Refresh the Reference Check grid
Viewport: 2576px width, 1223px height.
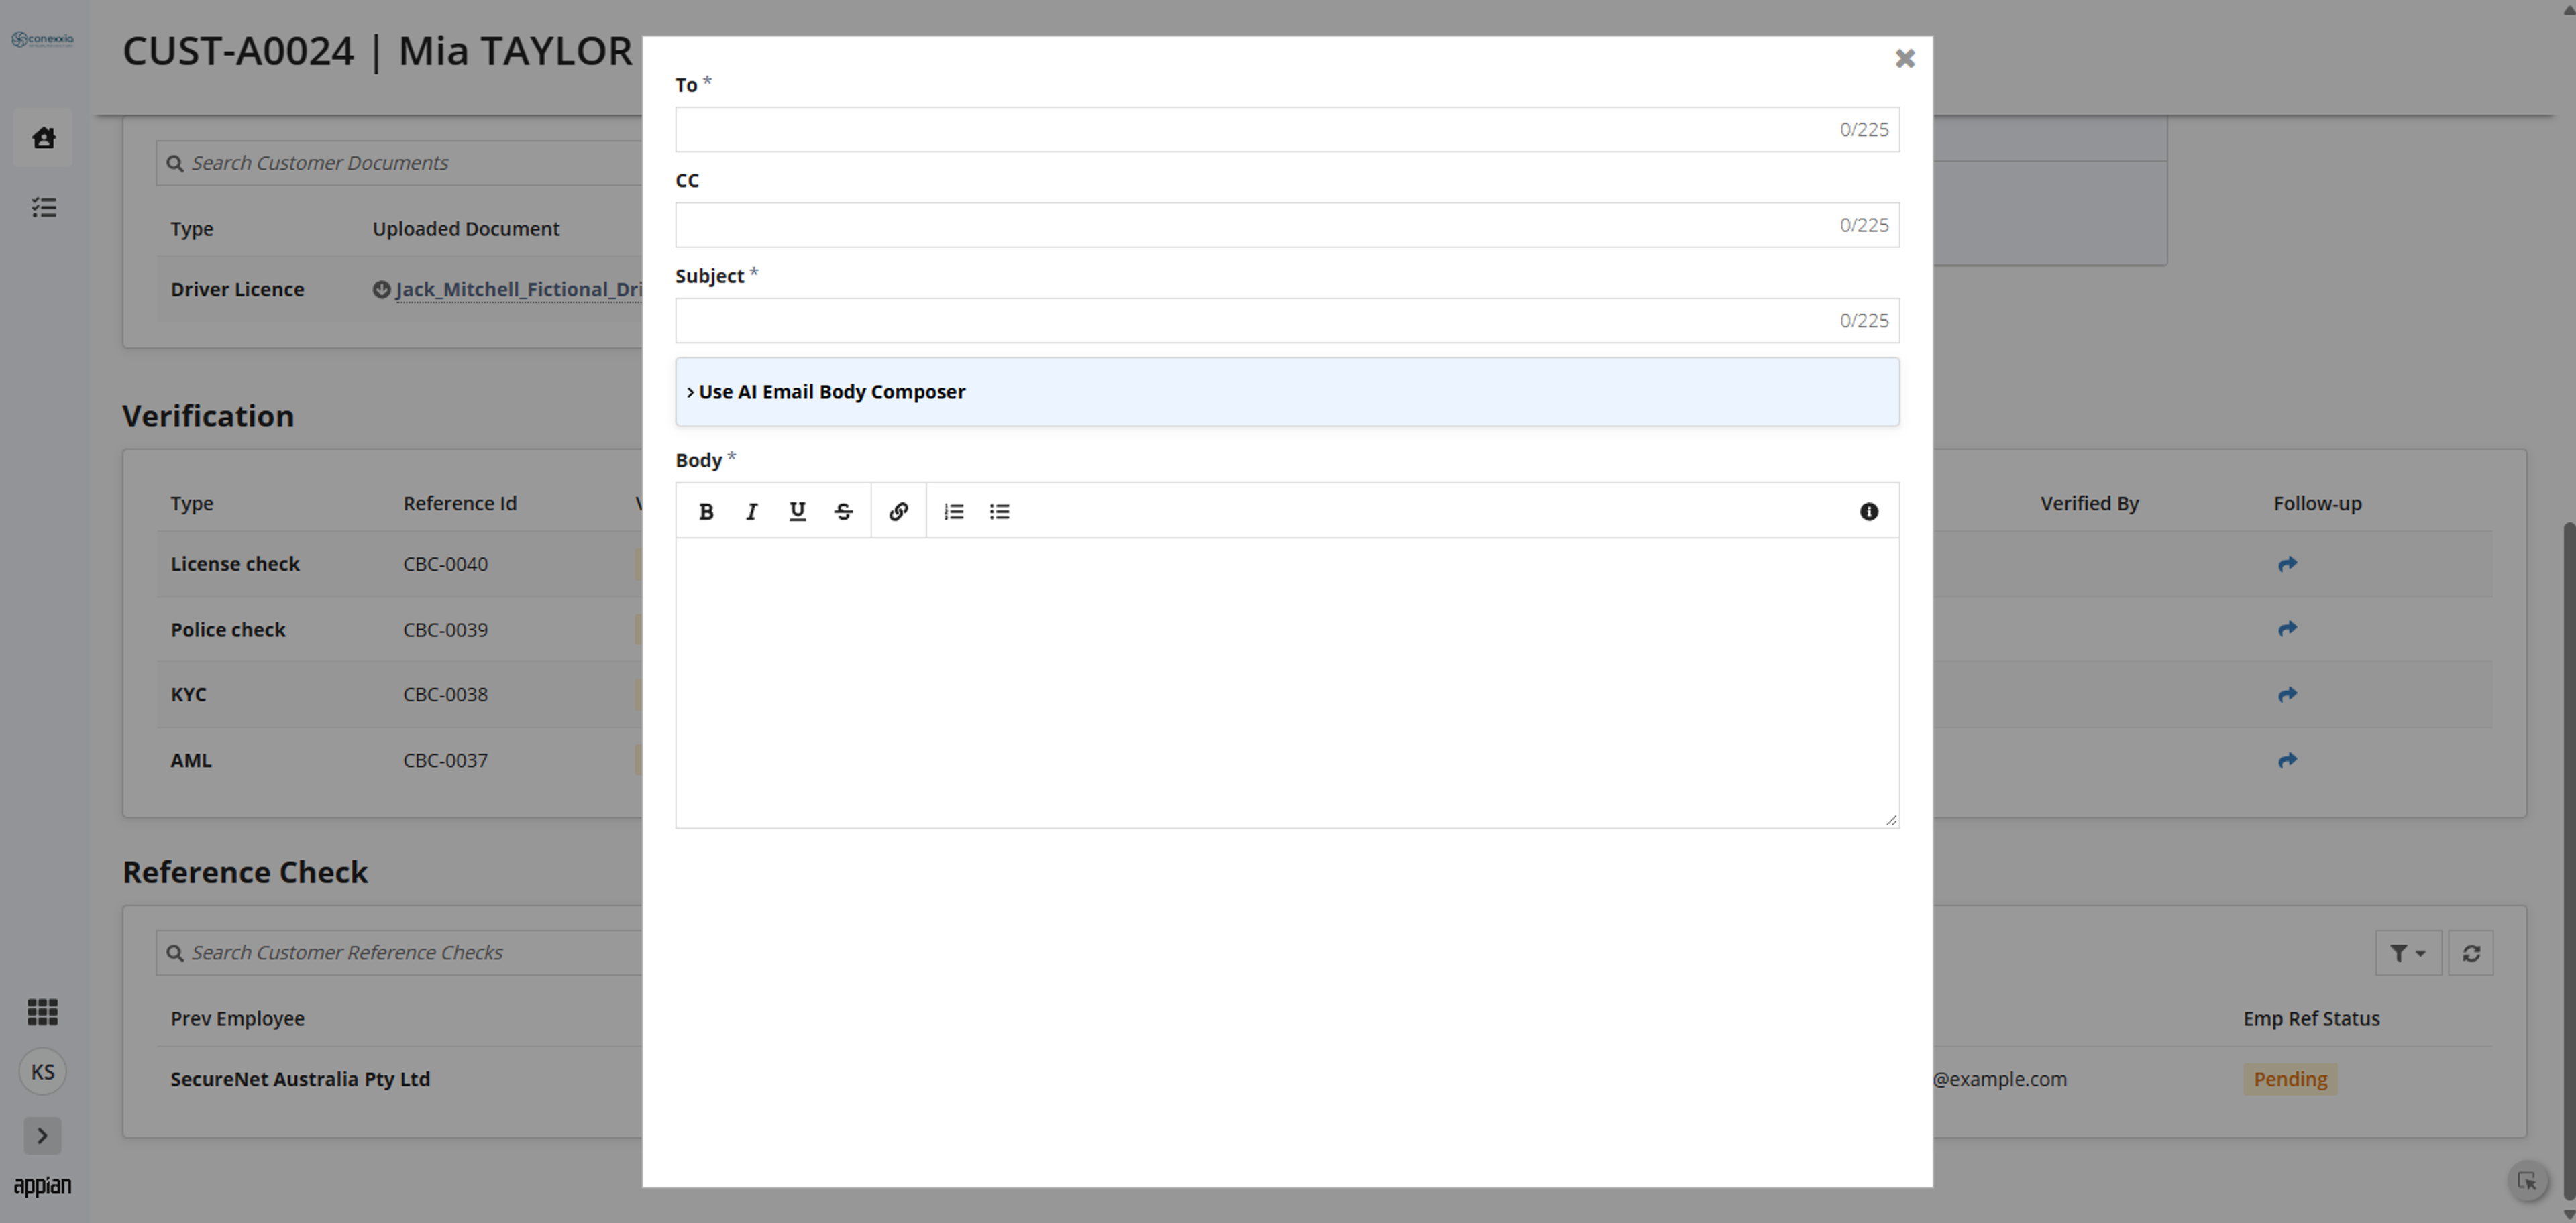point(2470,953)
